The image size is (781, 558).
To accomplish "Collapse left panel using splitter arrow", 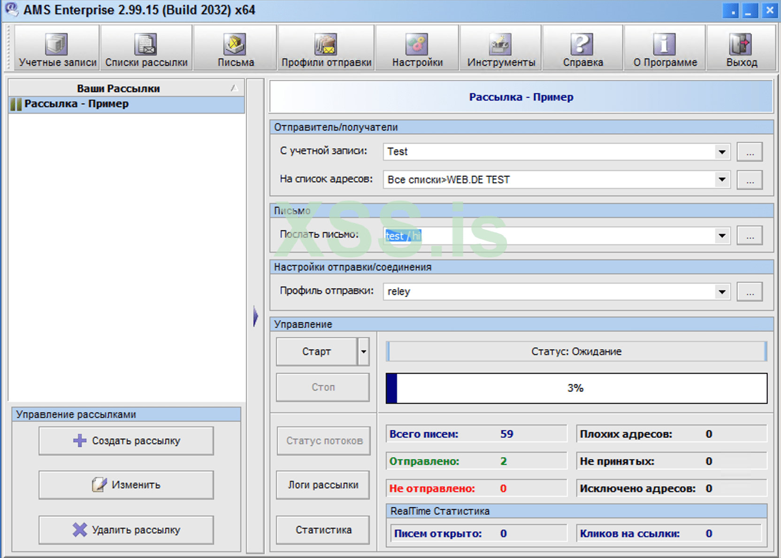I will (x=255, y=316).
